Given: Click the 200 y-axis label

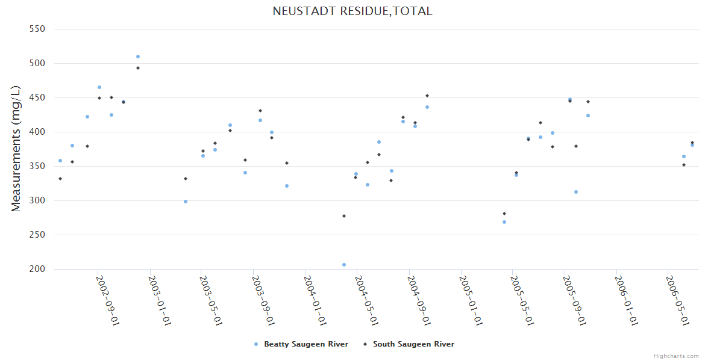Looking at the screenshot, I should [38, 269].
